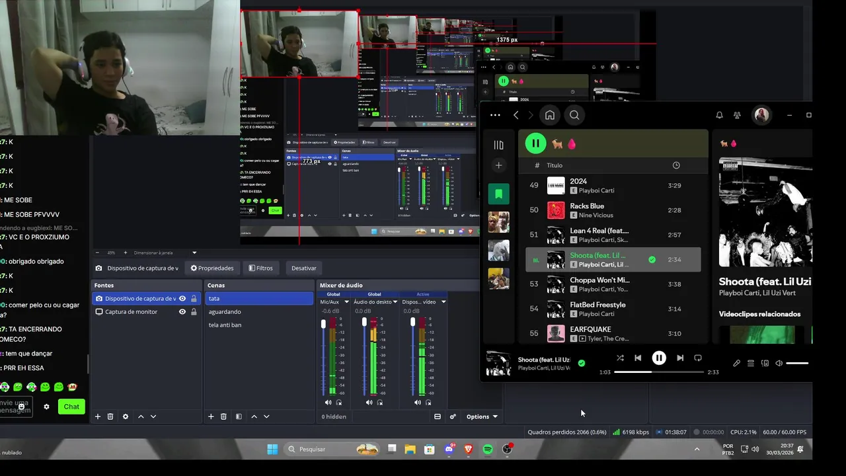Viewport: 846px width, 476px height.
Task: Move source down in Fontes list
Action: pos(153,416)
